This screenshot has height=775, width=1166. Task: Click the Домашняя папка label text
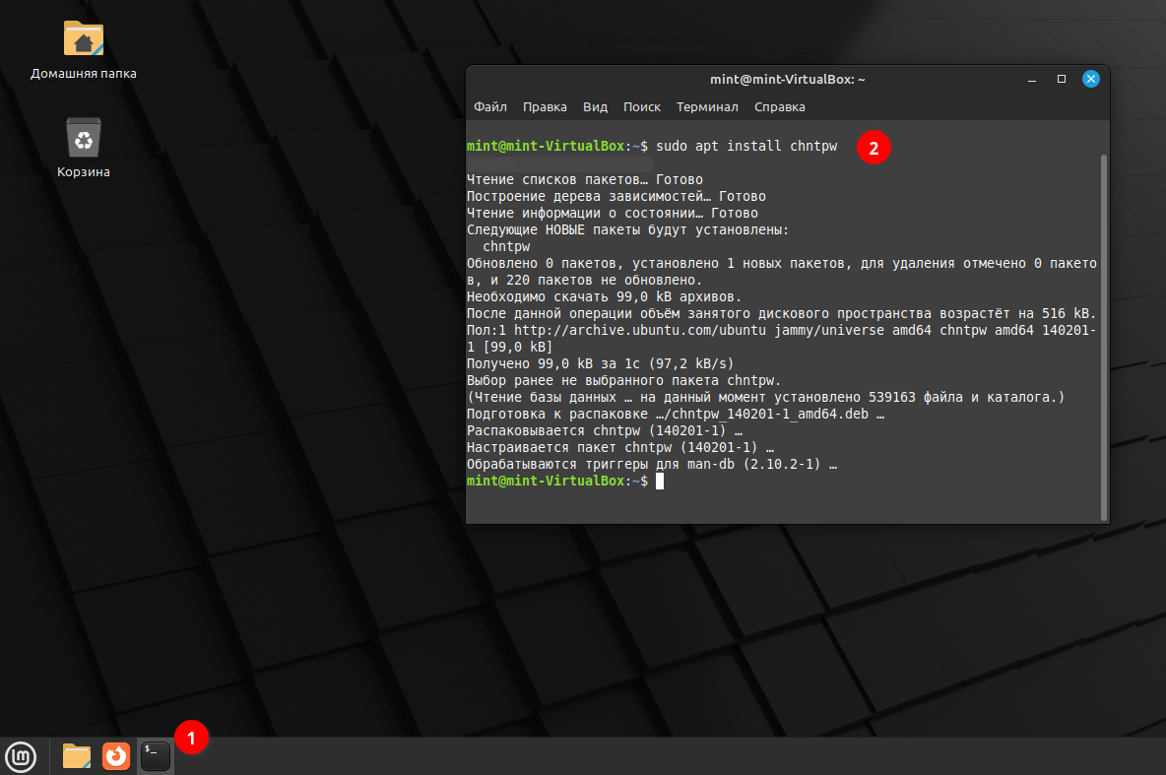[83, 73]
